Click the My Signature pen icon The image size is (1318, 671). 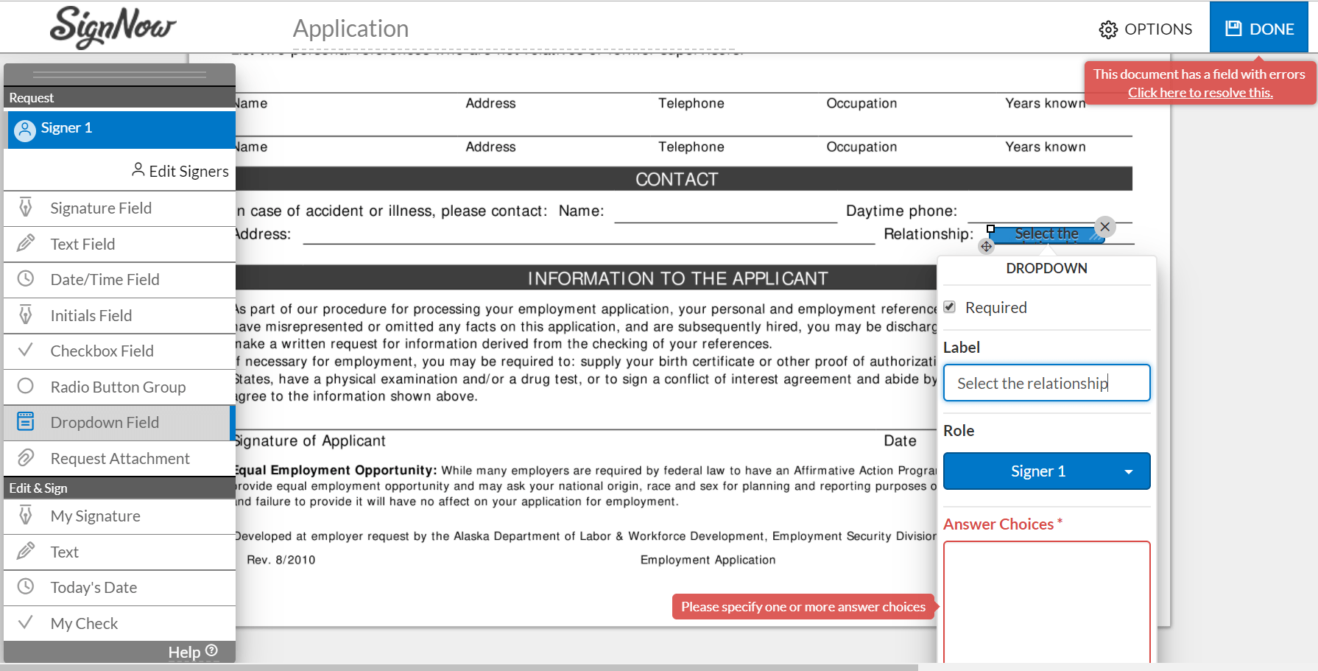pos(26,515)
